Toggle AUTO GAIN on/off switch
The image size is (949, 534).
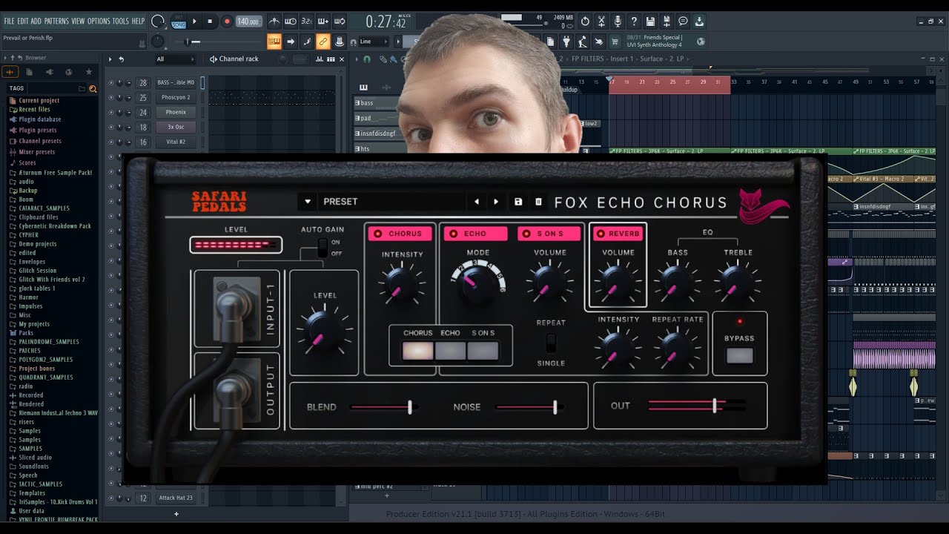click(323, 248)
